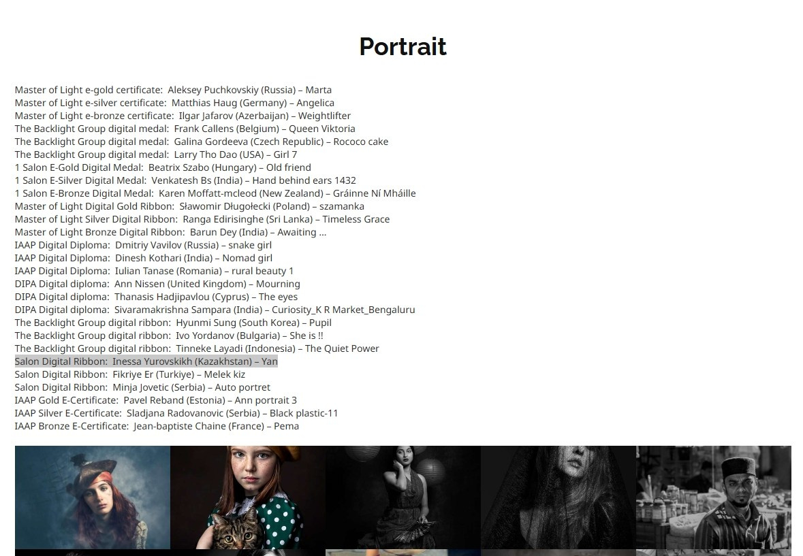Click the Venkatesh Bs Hand behind ears line

point(185,180)
